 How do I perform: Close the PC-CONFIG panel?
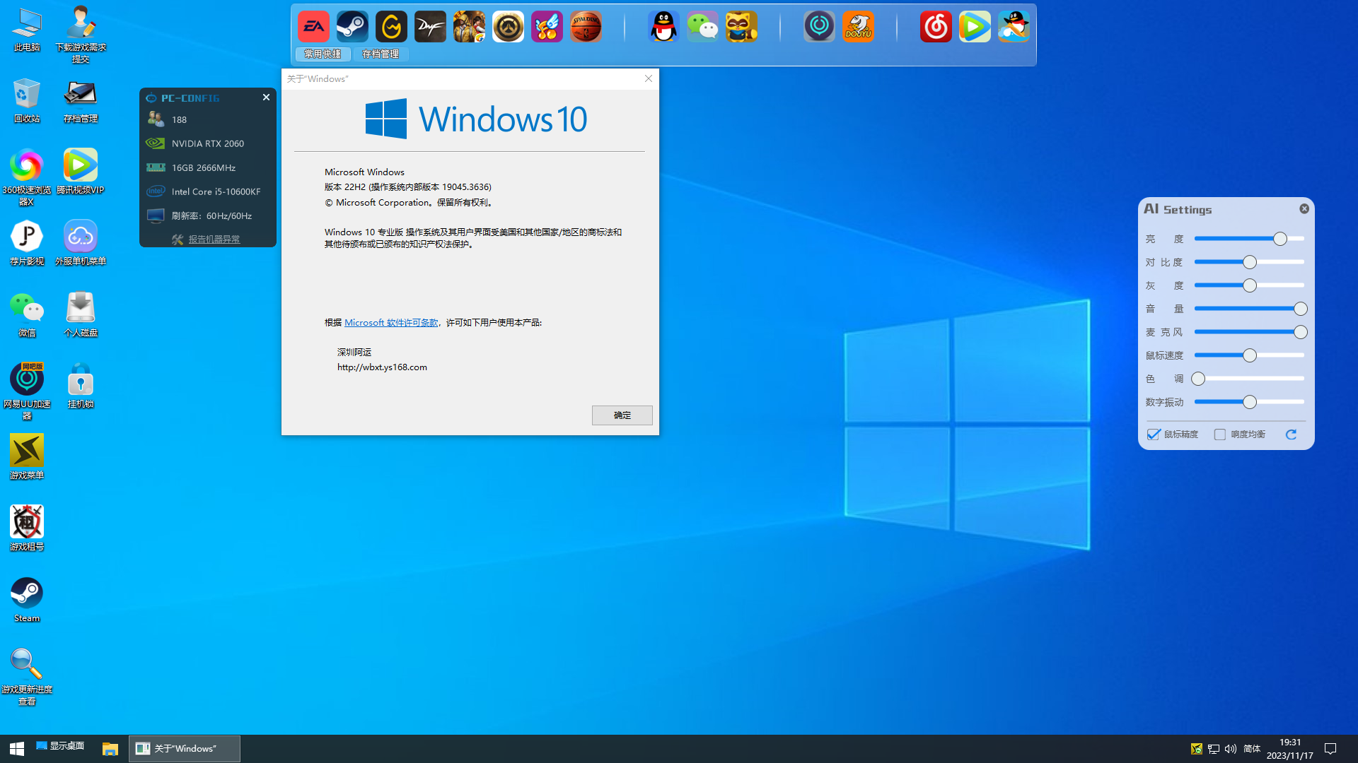click(x=266, y=97)
